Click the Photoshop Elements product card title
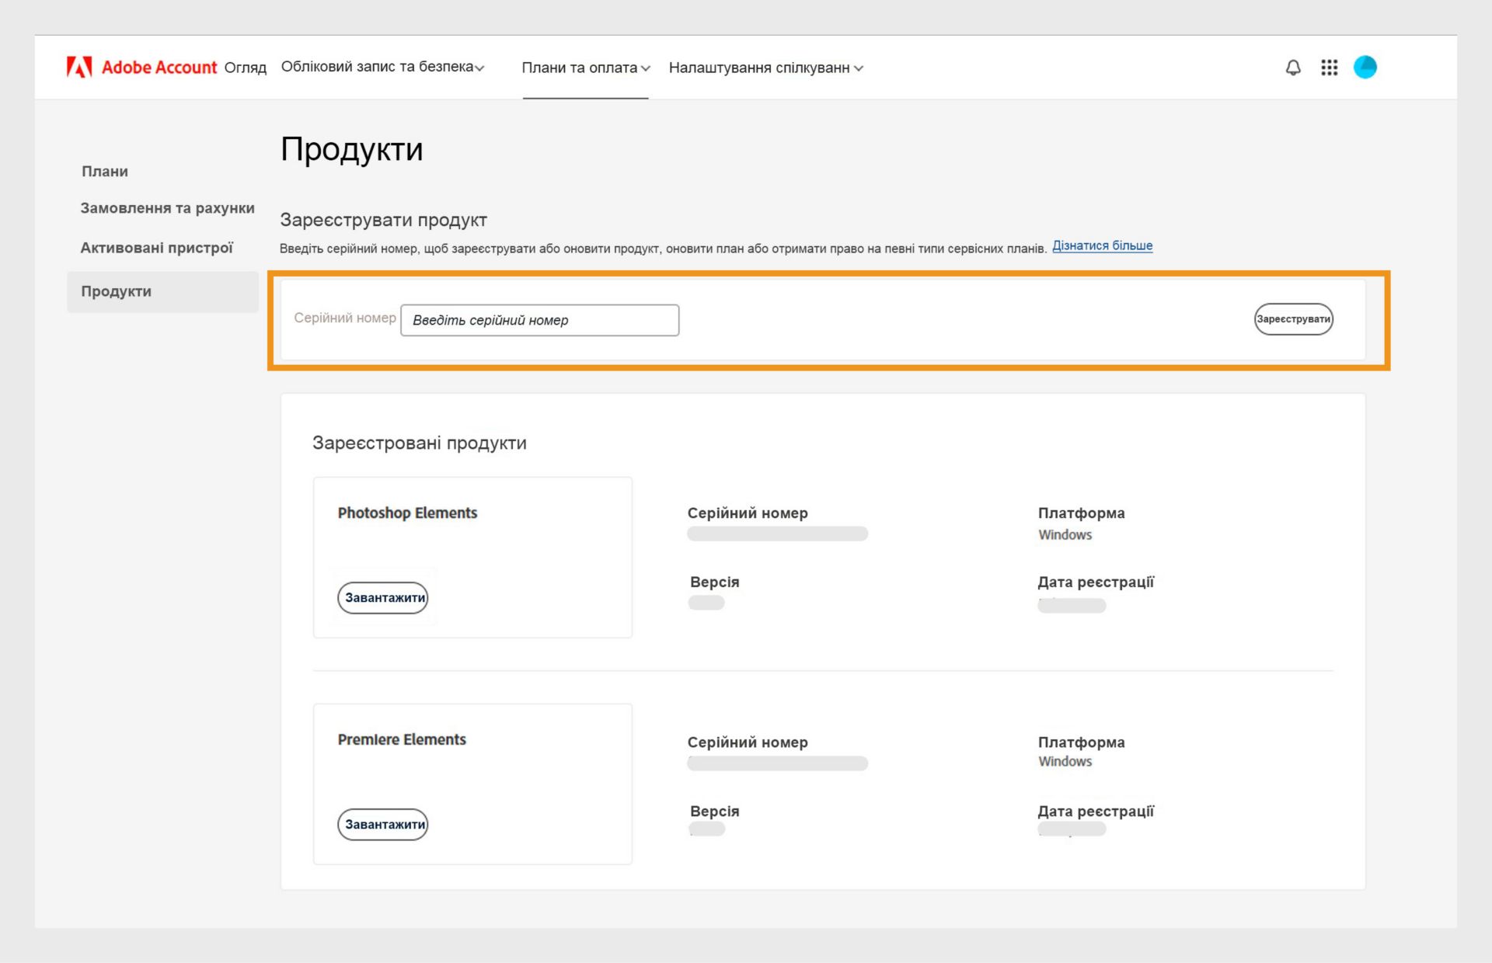Screen dimensions: 1492x963 [x=407, y=513]
